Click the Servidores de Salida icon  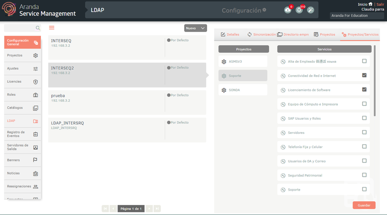coord(36,147)
